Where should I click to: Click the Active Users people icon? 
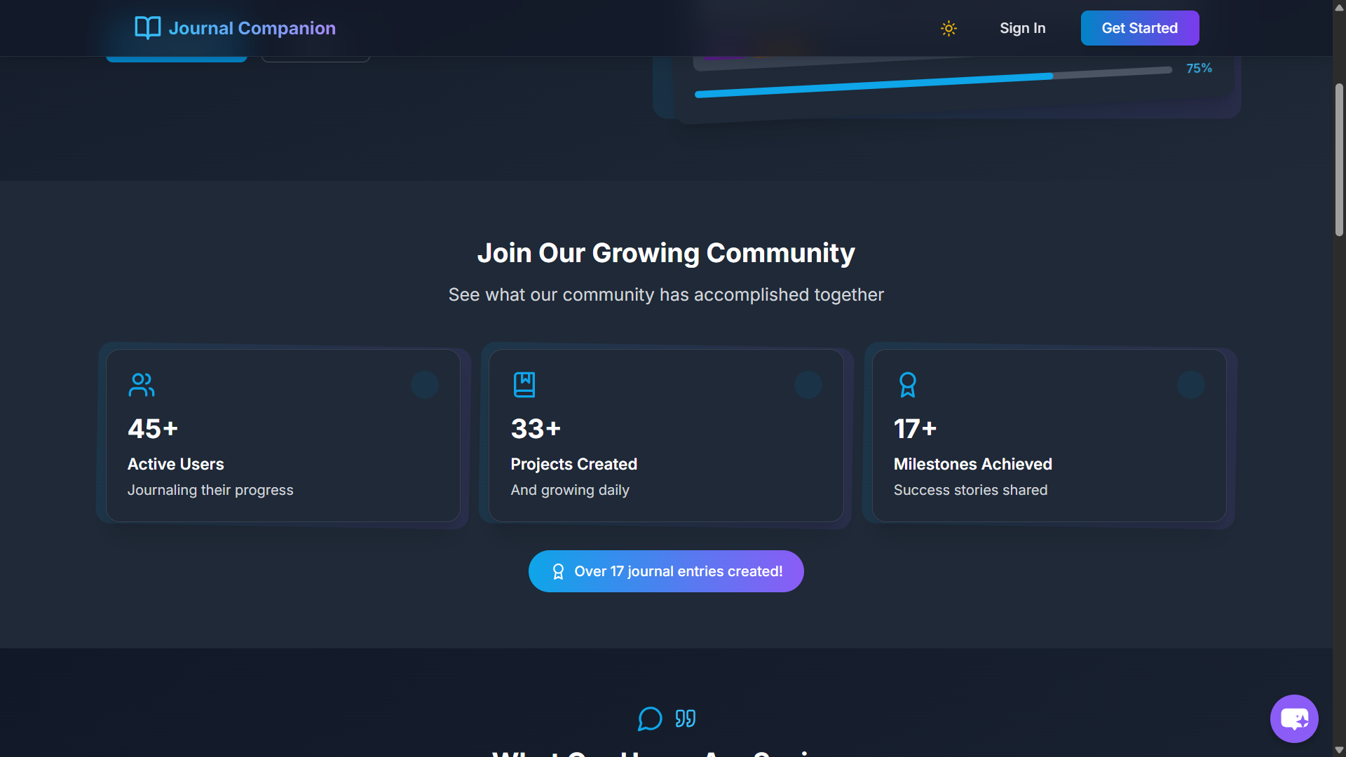pyautogui.click(x=141, y=385)
